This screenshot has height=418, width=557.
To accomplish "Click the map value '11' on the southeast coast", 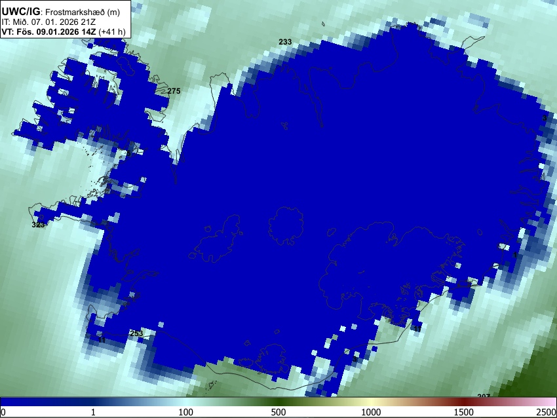I will [x=418, y=329].
